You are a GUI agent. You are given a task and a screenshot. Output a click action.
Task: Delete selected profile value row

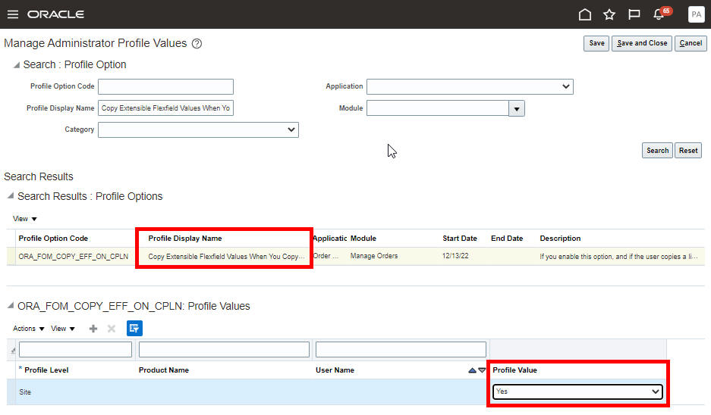point(112,329)
